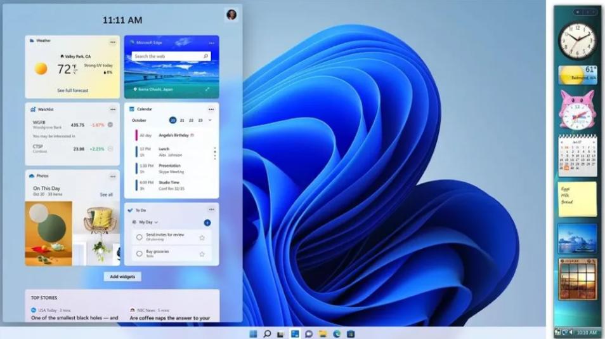
Task: Toggle star on 'Send invites for review'
Action: point(202,237)
